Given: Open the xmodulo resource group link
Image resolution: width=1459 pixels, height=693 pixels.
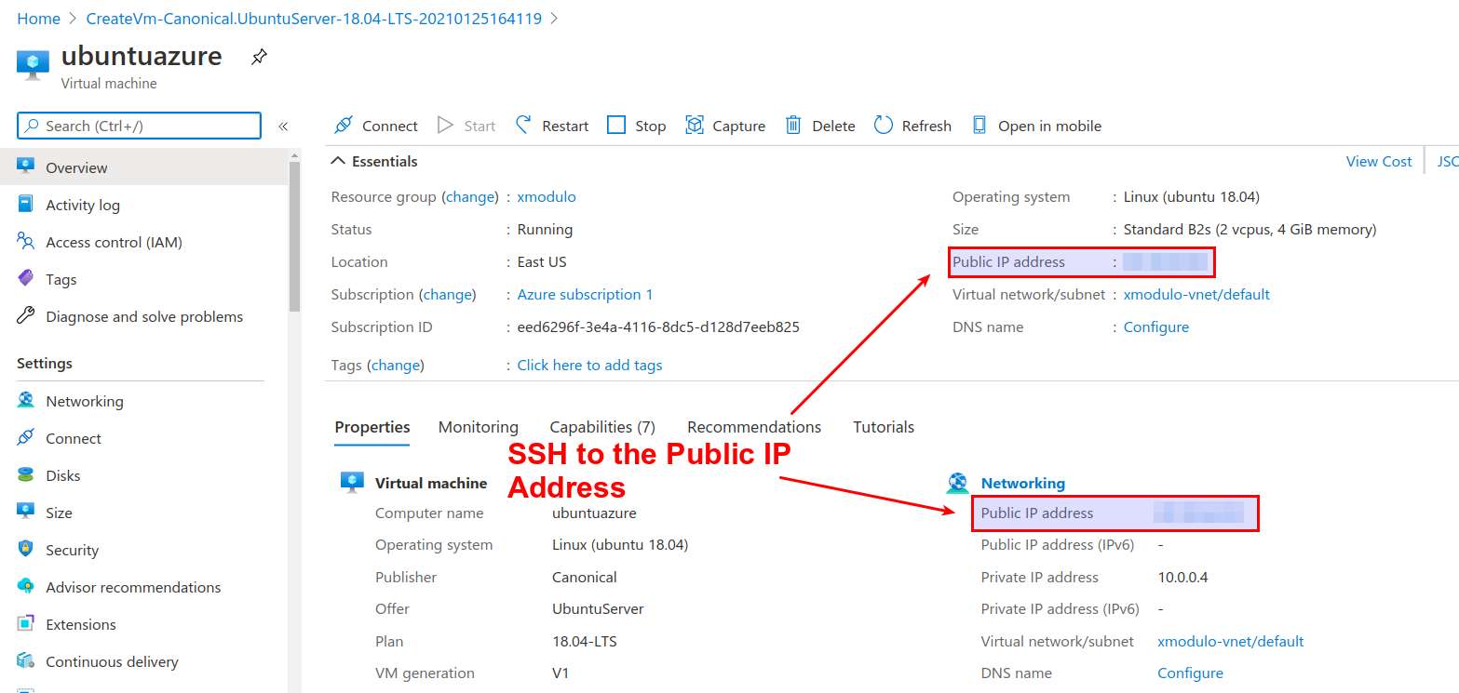Looking at the screenshot, I should pos(547,197).
